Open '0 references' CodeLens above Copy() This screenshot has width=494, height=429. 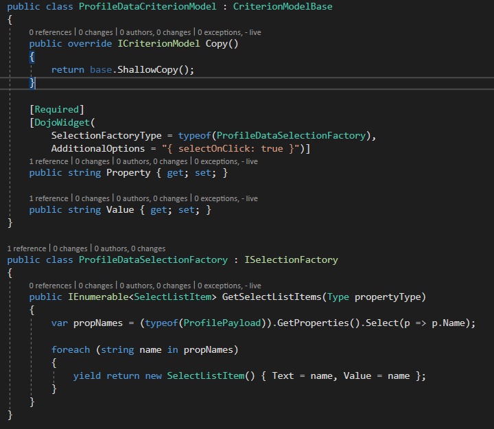tap(50, 32)
